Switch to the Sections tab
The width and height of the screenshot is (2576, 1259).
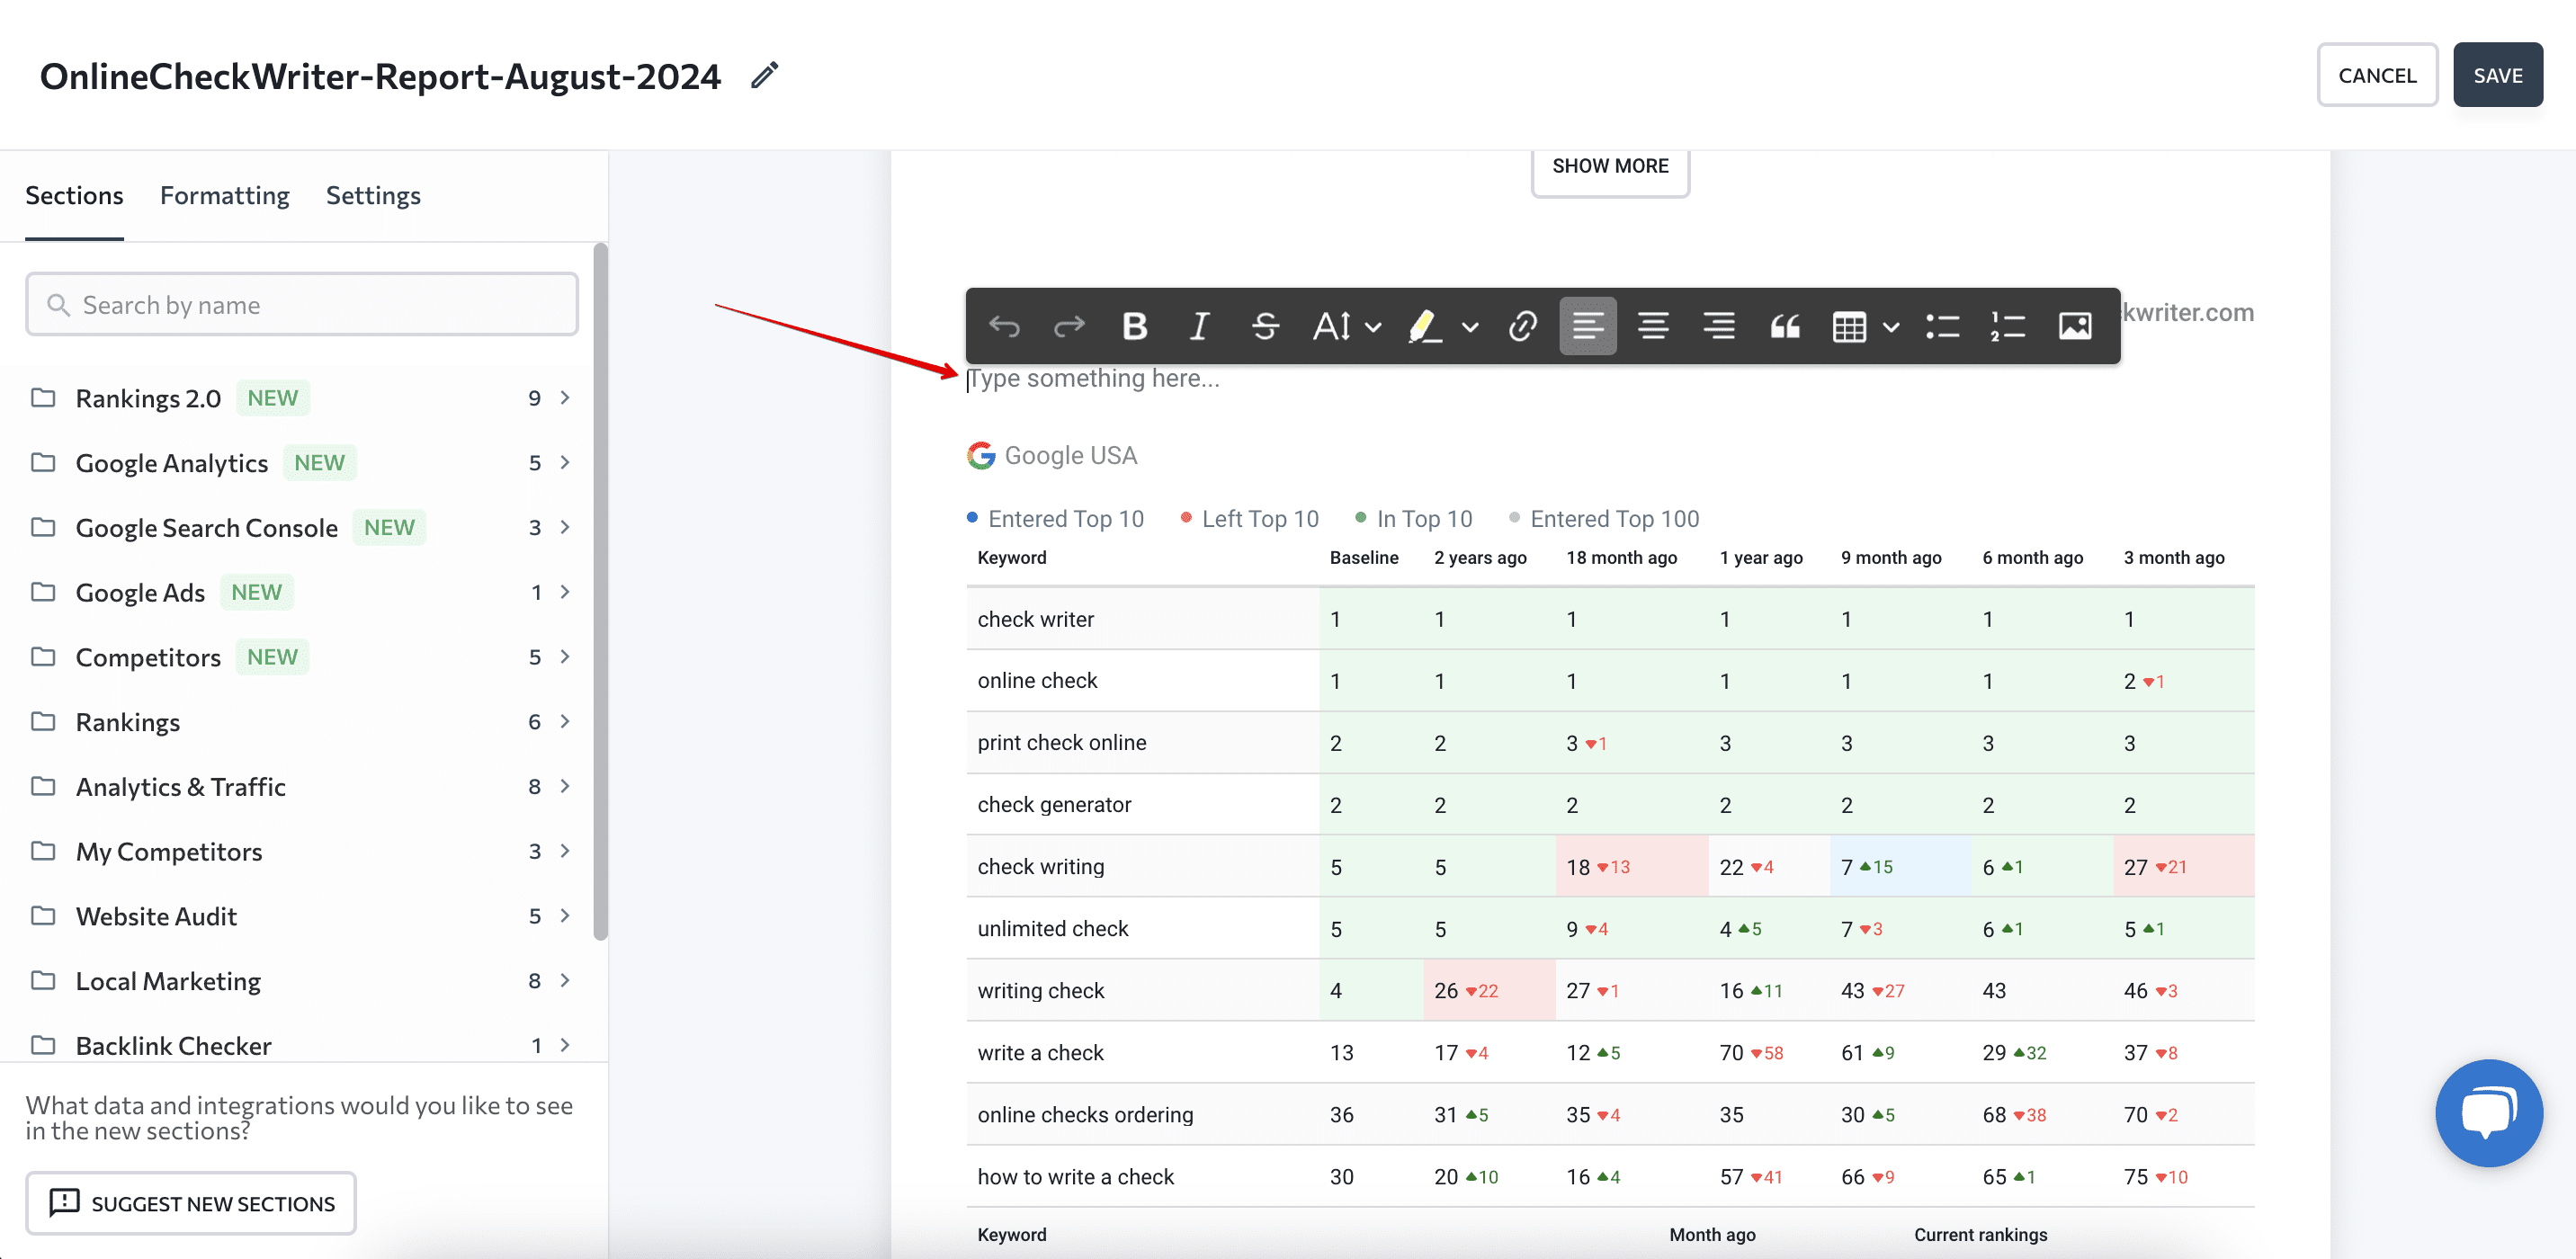point(74,195)
